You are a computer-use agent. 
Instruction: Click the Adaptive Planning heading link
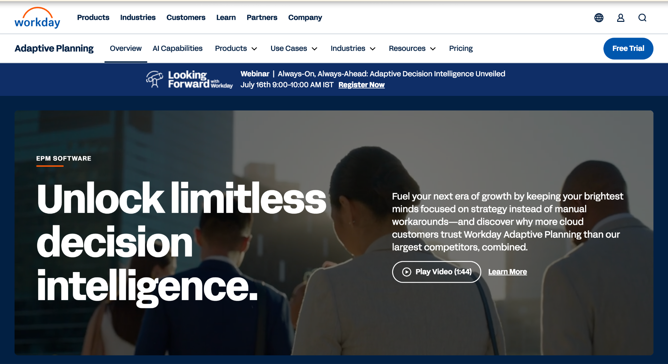(54, 48)
